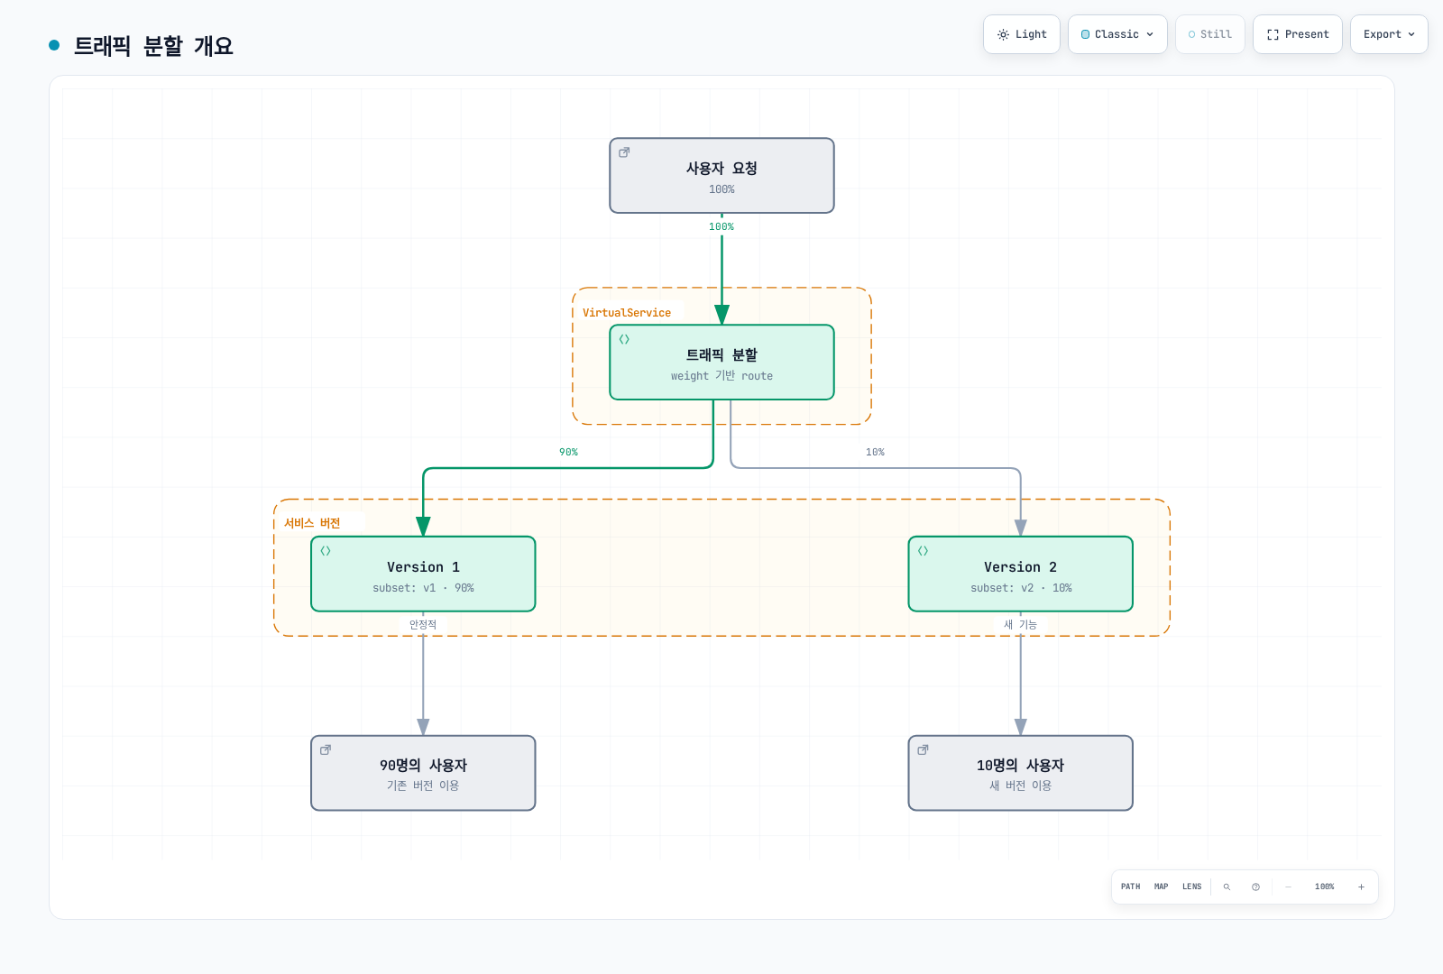Select the 트래픽 분할 node
The width and height of the screenshot is (1443, 974).
(721, 363)
